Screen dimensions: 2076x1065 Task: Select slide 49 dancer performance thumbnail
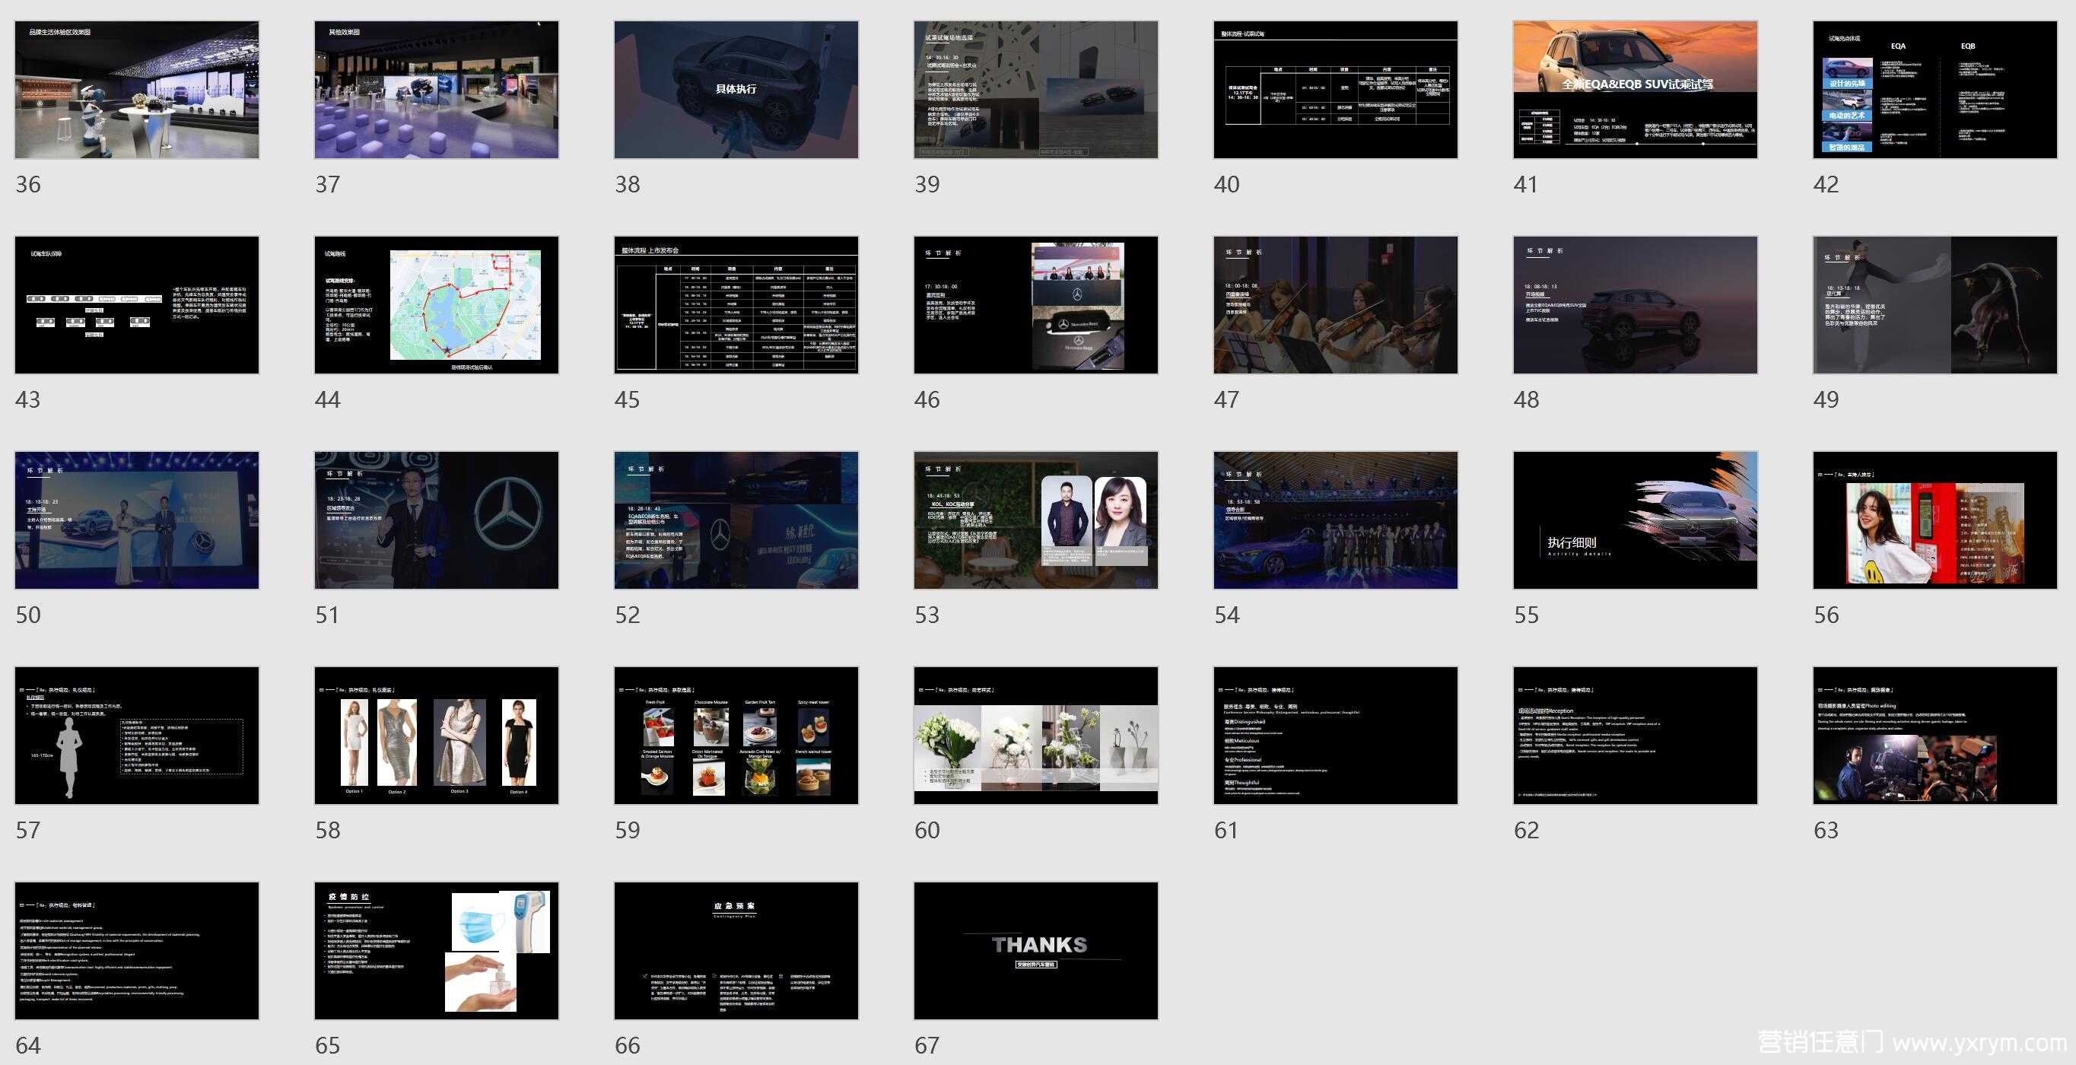pos(1936,304)
